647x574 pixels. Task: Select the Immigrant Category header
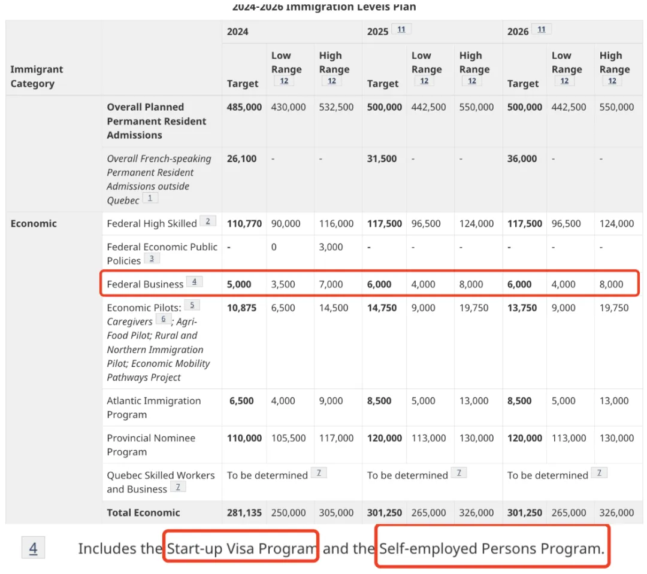37,76
